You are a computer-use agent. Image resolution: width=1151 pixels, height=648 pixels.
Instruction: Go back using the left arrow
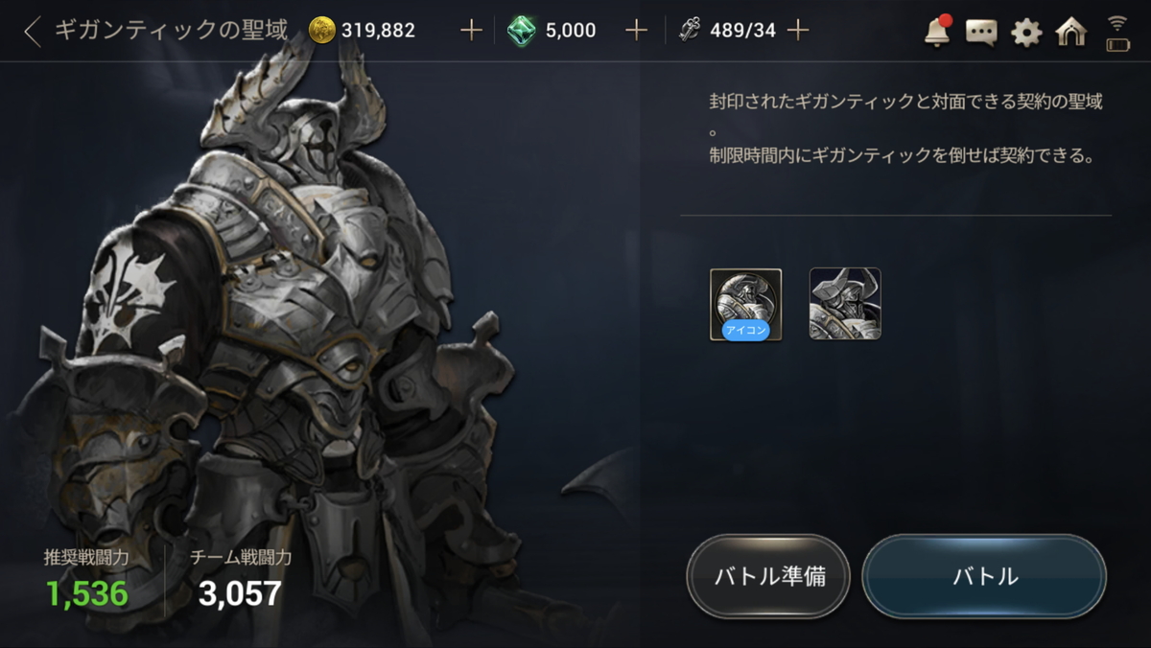pyautogui.click(x=33, y=32)
